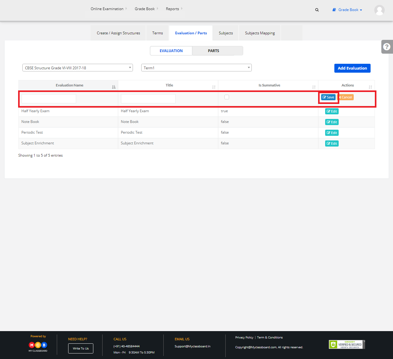Open the help question mark panel

click(387, 47)
